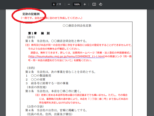Click the line 第2条 当会社は、次の事業を営む
Screen dimensions: 154x116
point(60,72)
